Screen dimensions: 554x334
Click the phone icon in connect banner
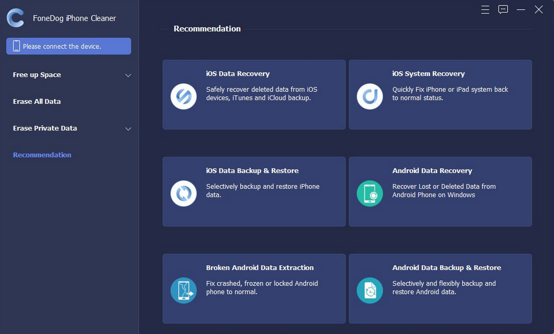pos(16,46)
